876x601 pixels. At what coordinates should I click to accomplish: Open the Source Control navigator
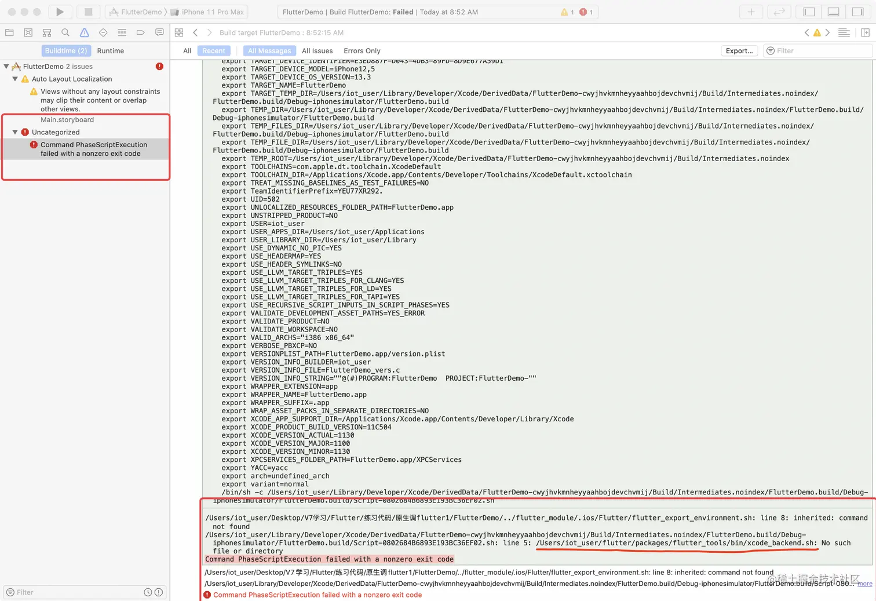(28, 32)
